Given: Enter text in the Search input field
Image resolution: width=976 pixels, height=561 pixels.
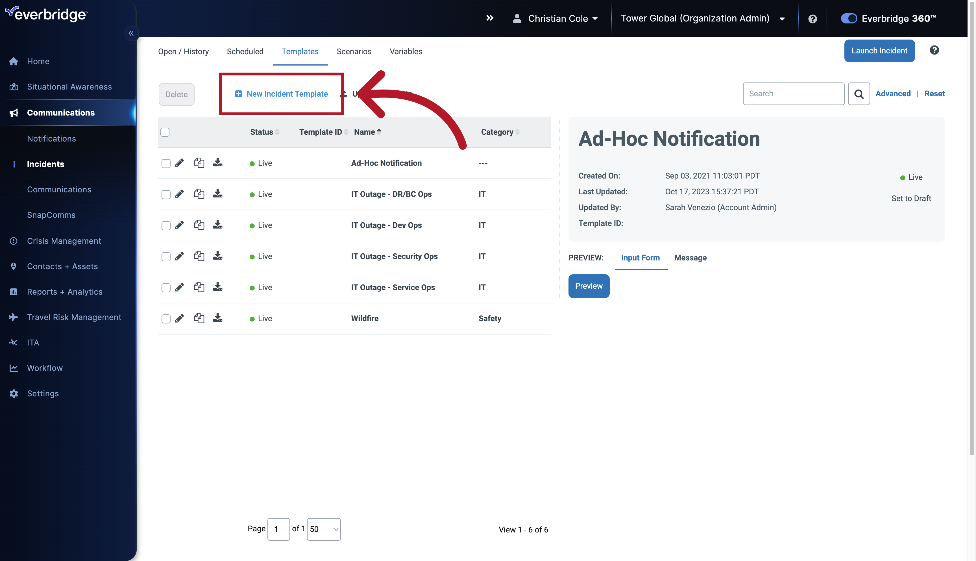Looking at the screenshot, I should click(793, 94).
